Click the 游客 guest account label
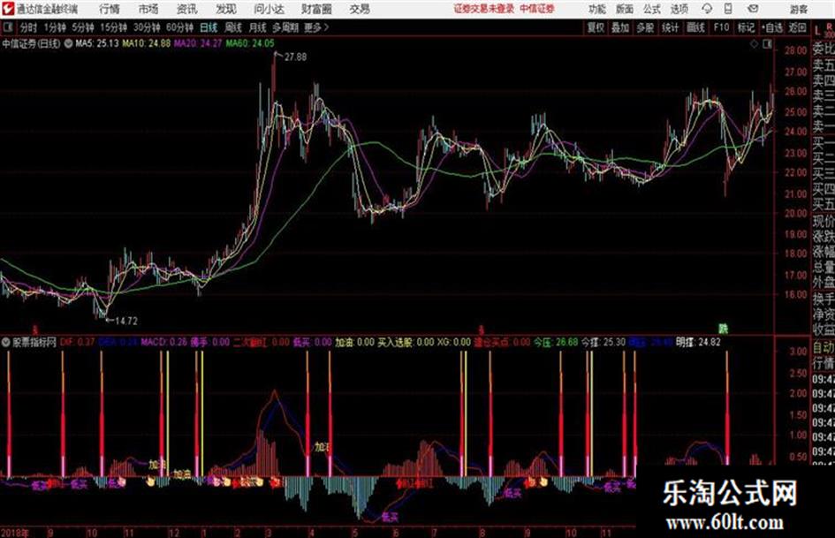 (x=798, y=9)
